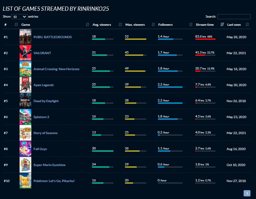Select Animal Crossing 20.7 hrs value

click(x=201, y=68)
